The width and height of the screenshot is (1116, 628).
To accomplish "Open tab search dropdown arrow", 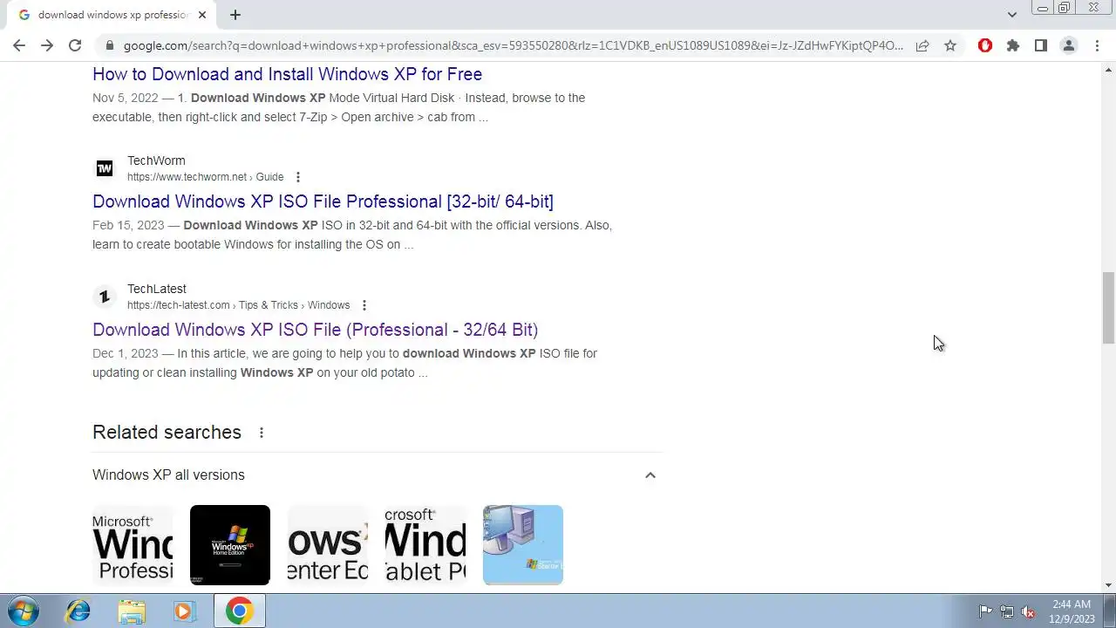I will click(1012, 15).
